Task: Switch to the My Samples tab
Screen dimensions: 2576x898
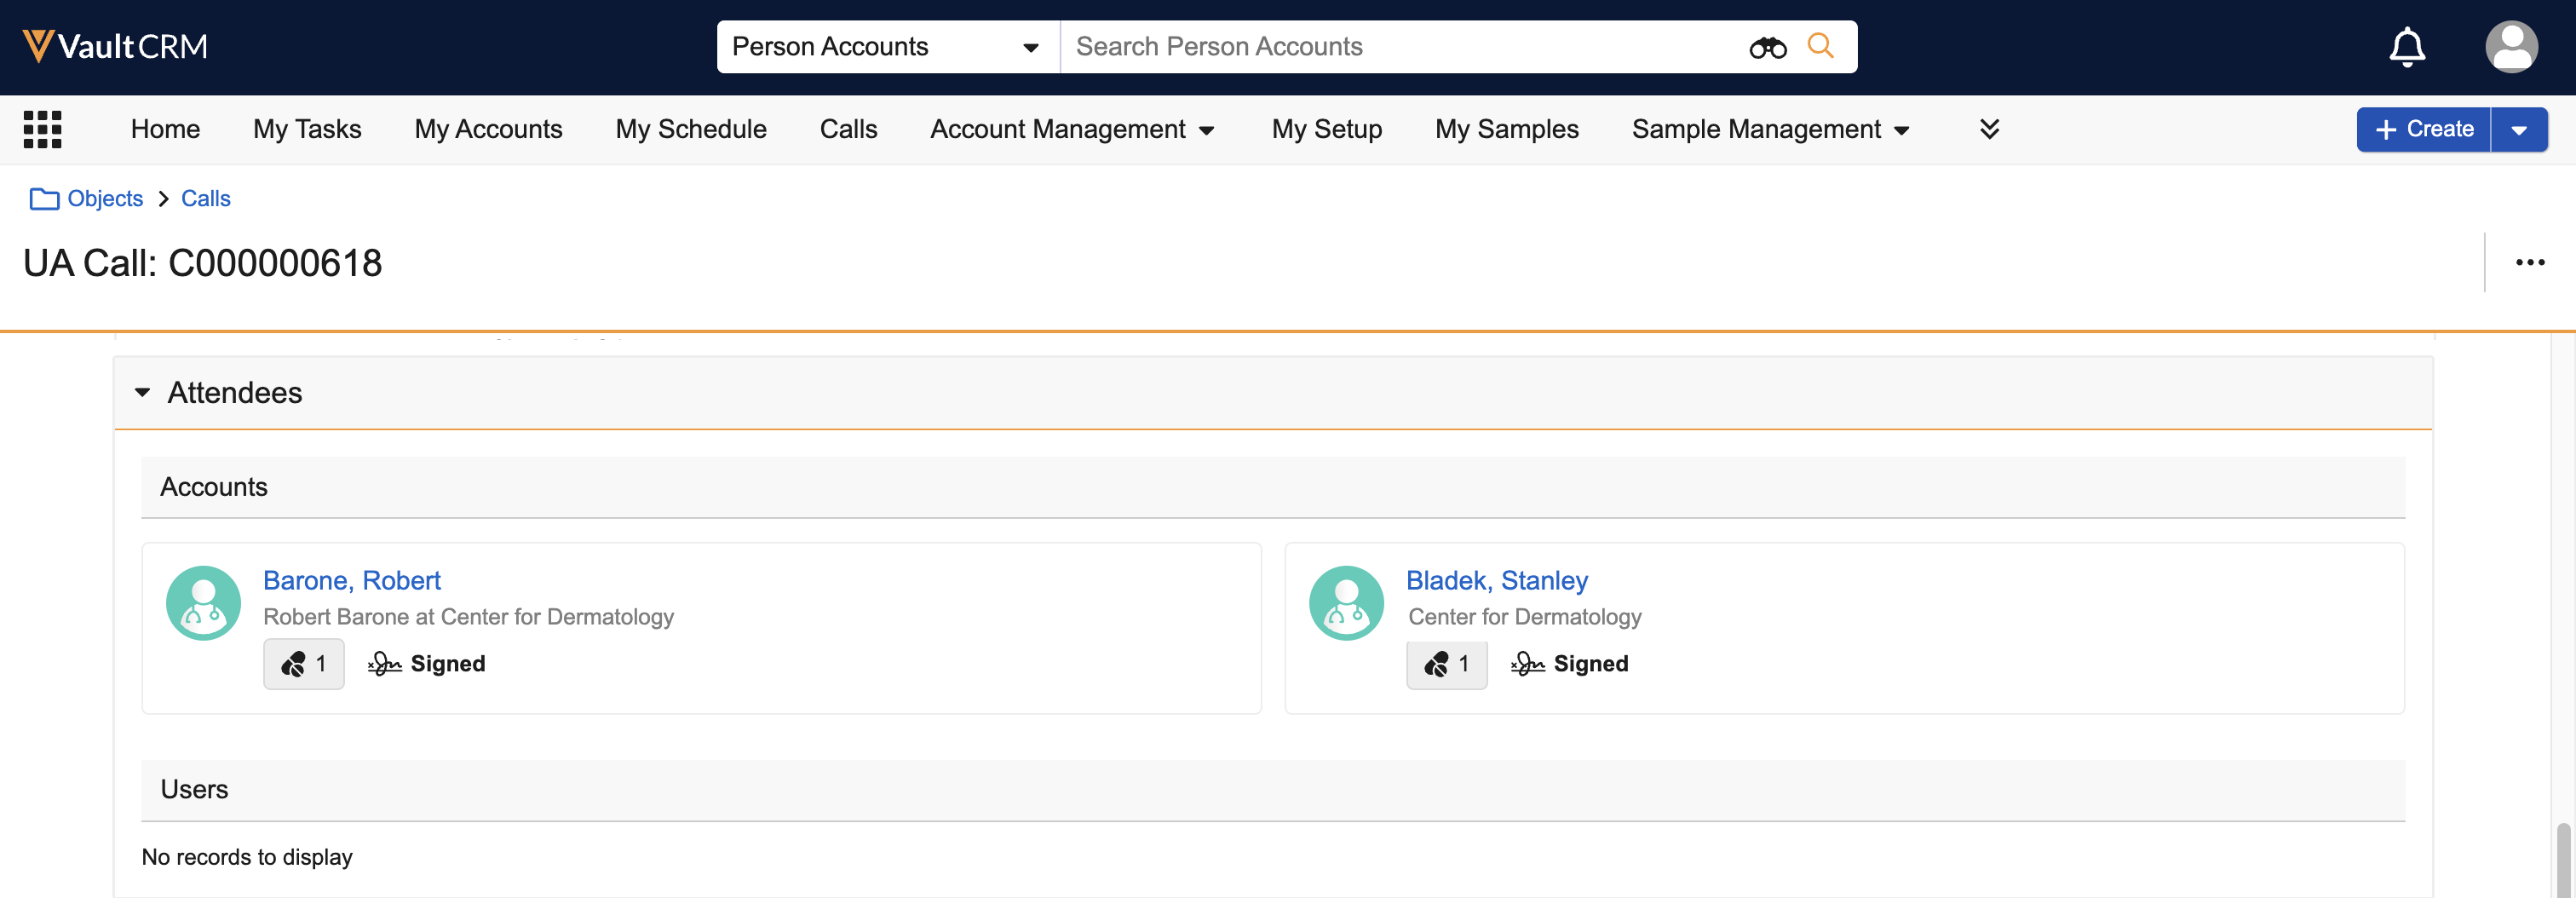Action: tap(1506, 129)
